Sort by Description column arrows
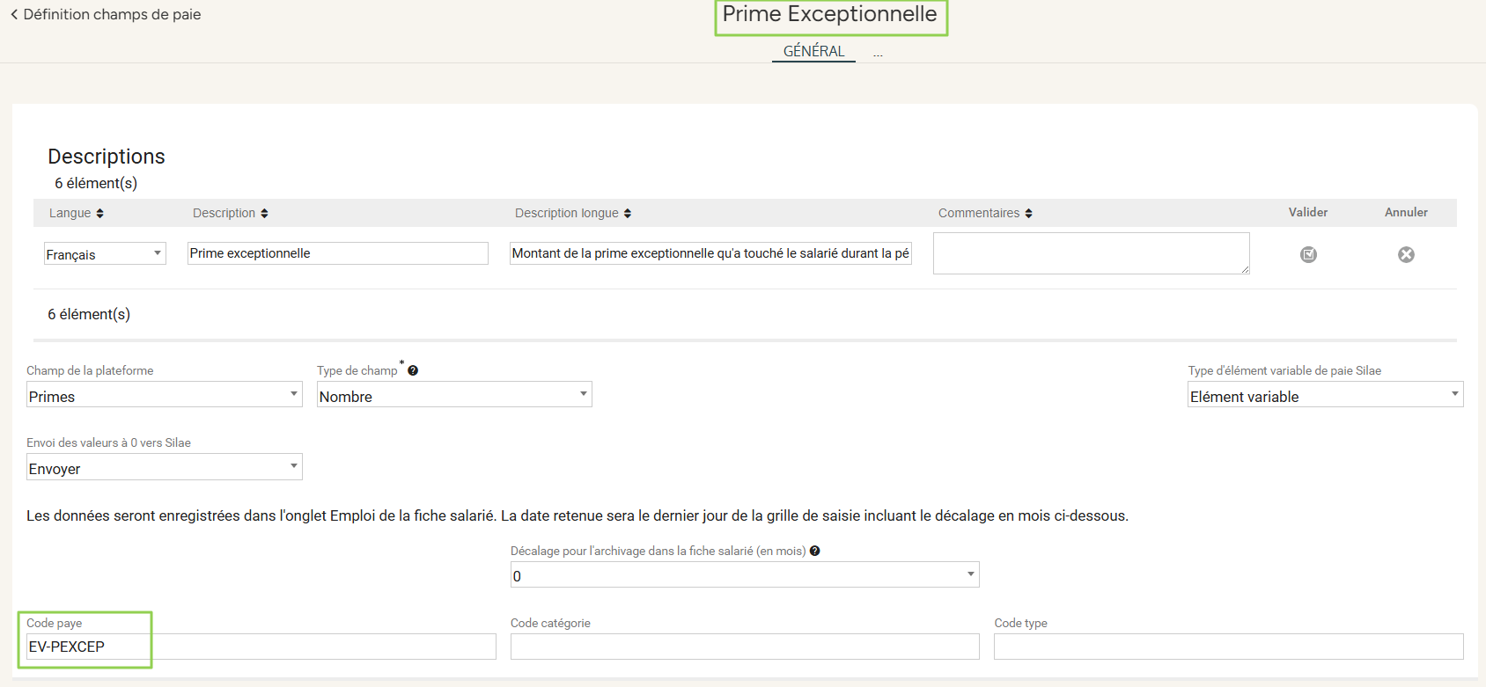Image resolution: width=1486 pixels, height=687 pixels. [x=264, y=213]
